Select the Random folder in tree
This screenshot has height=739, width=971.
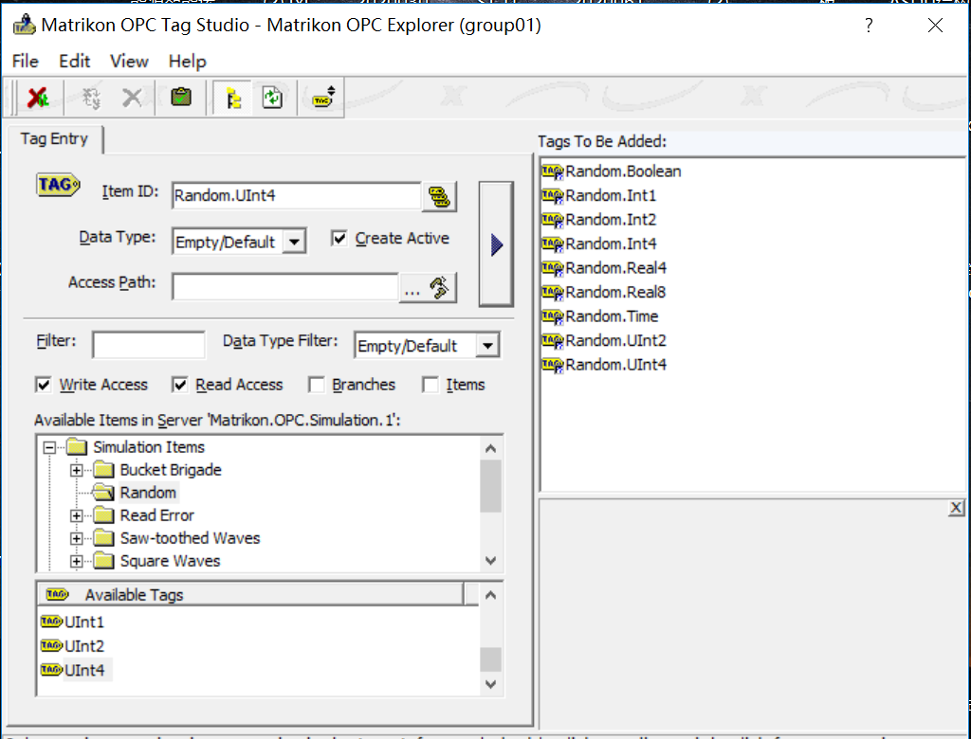click(x=148, y=493)
